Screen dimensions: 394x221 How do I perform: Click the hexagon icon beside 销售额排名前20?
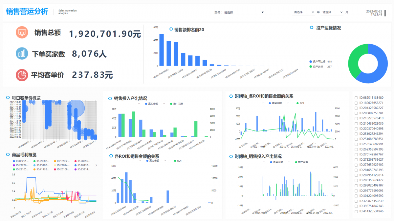[171, 29]
